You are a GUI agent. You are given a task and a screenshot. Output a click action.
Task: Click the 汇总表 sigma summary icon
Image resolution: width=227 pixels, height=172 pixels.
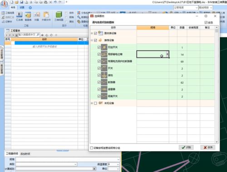(20, 16)
